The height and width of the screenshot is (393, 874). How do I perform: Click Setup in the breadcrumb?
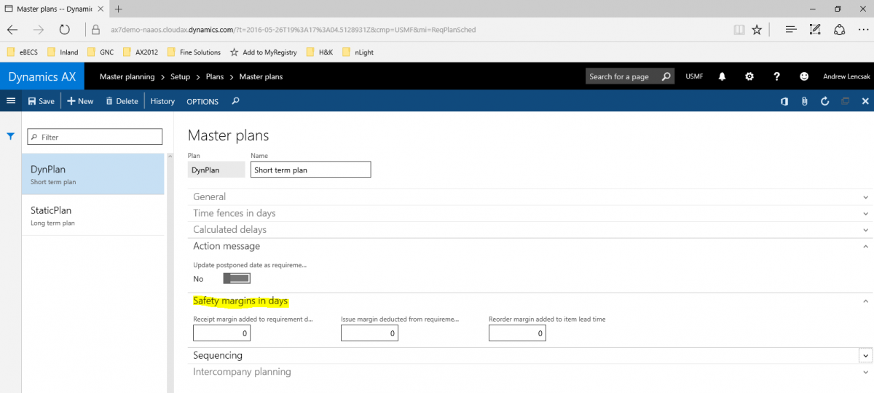[x=180, y=76]
